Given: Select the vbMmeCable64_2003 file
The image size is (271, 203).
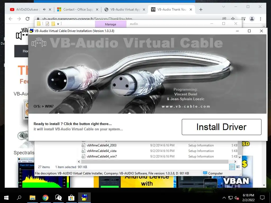Looking at the screenshot, I should [101, 145].
